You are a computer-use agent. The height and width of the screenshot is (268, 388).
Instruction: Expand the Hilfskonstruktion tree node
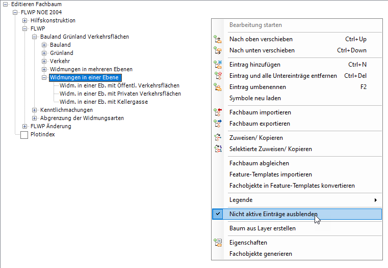[25, 20]
